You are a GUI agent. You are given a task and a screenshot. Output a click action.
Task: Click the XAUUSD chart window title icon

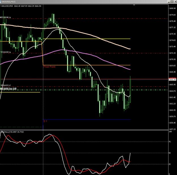click(0, 2)
